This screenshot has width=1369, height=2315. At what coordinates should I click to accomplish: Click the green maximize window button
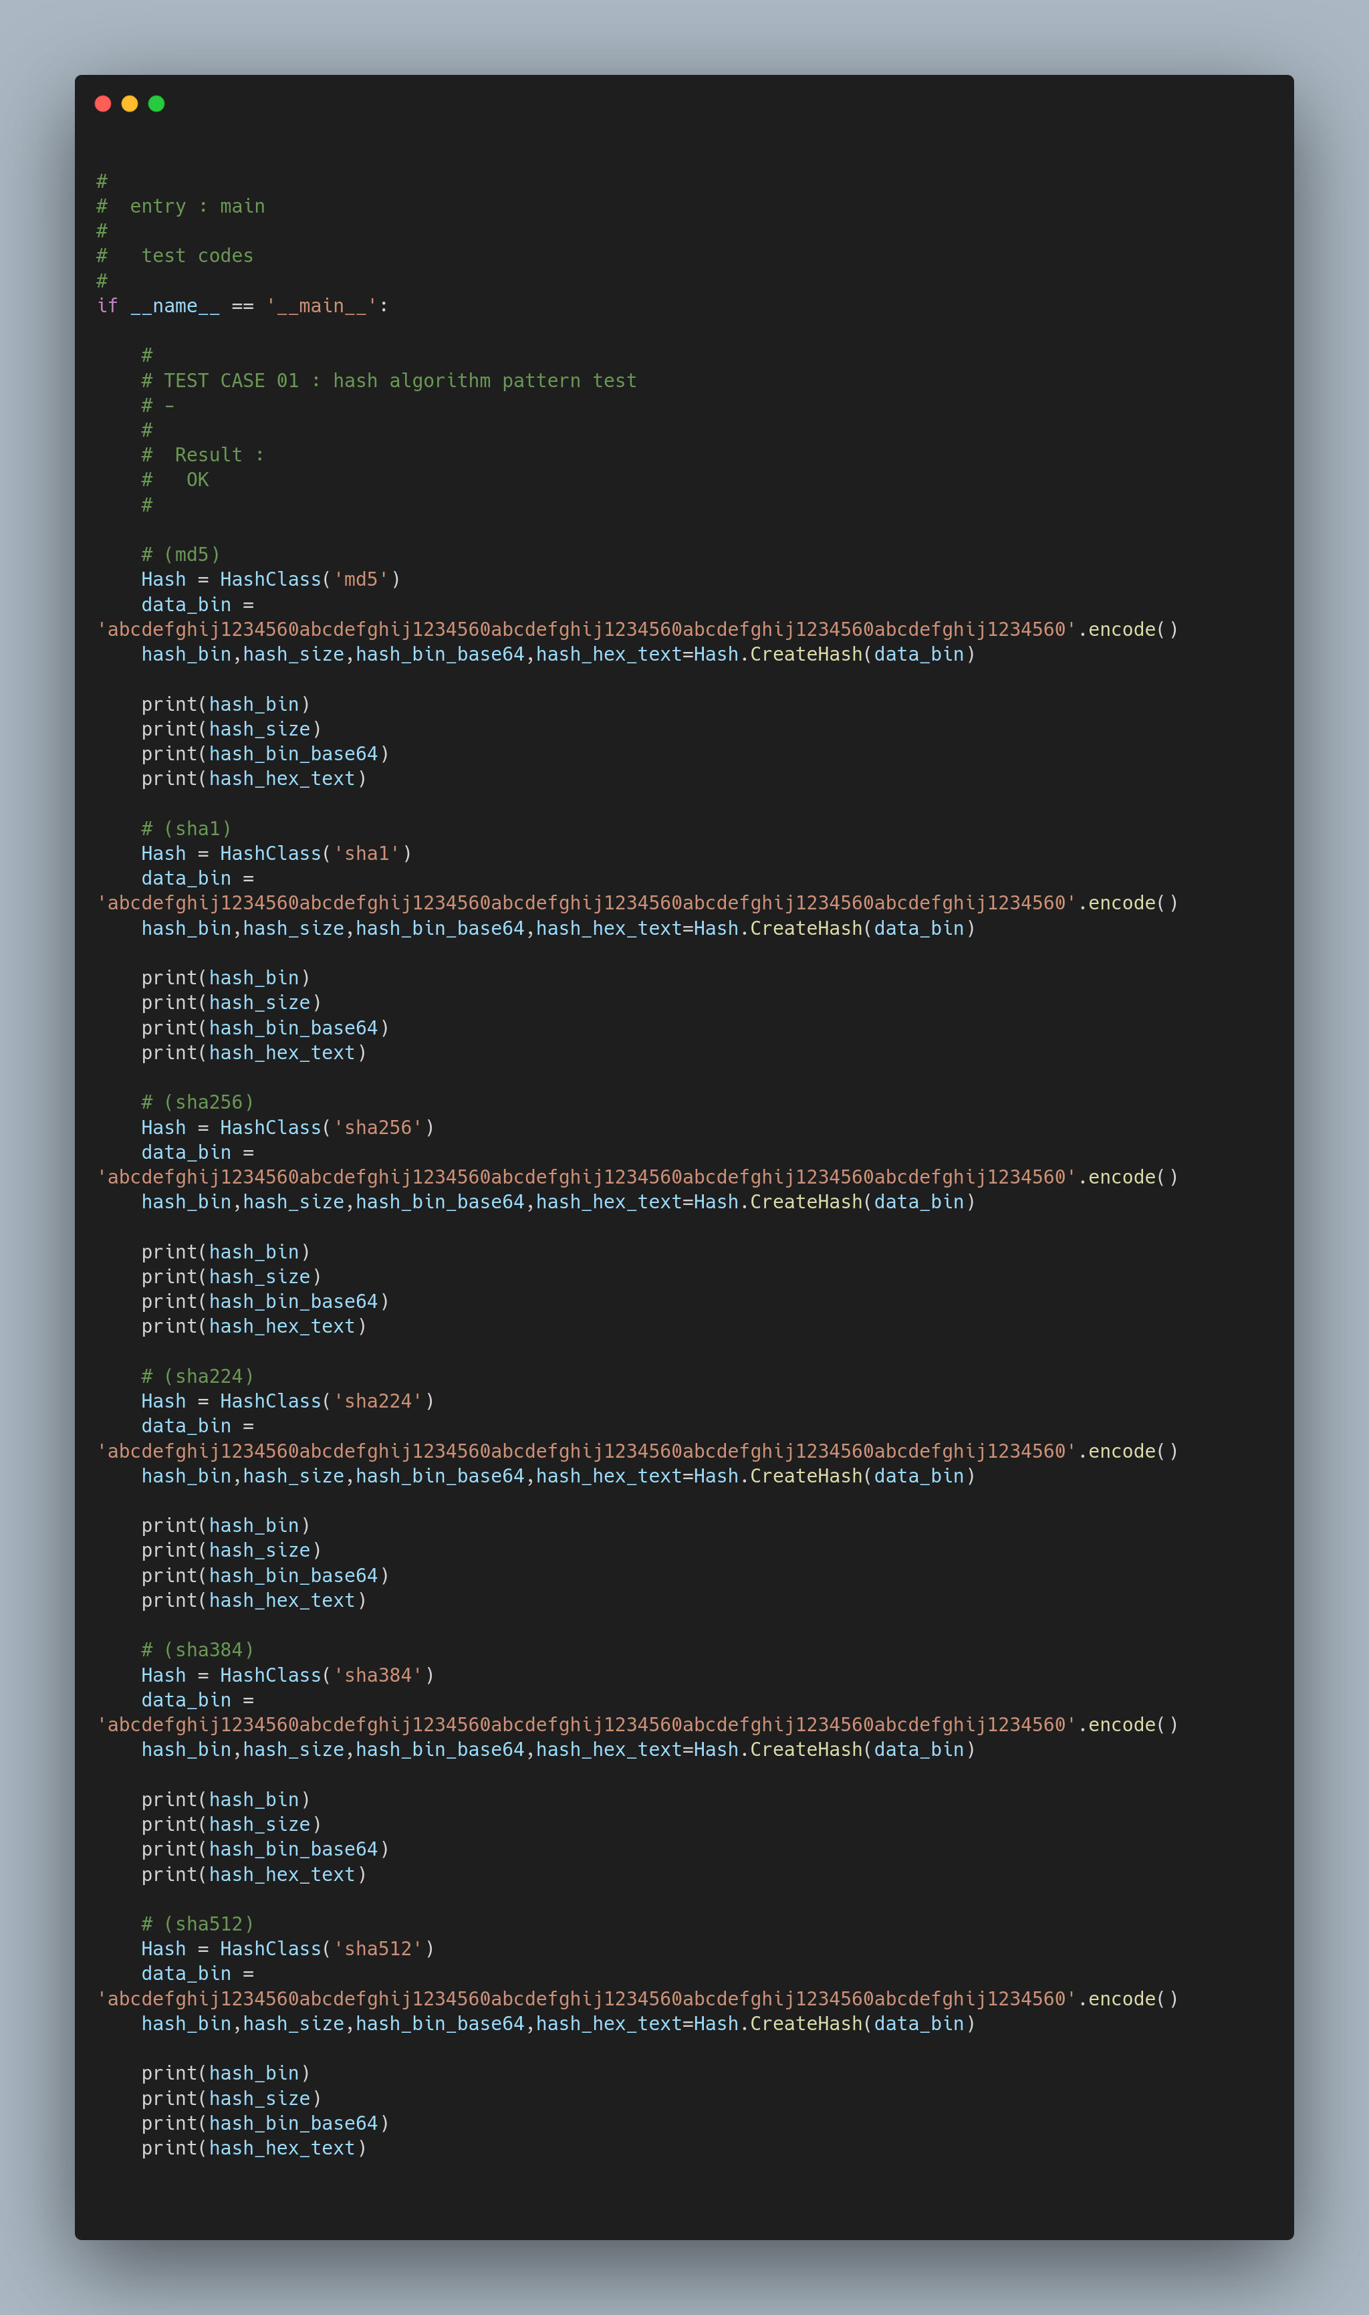pyautogui.click(x=157, y=104)
